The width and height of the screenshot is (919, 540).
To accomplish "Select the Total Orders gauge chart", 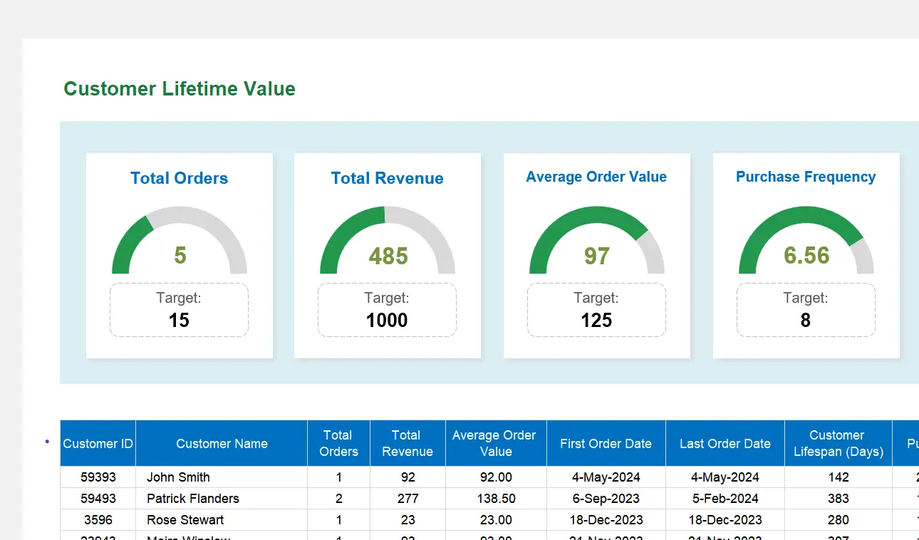I will click(179, 241).
